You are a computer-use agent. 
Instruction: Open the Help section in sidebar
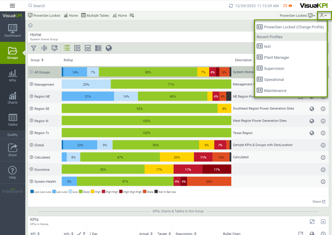click(x=13, y=173)
